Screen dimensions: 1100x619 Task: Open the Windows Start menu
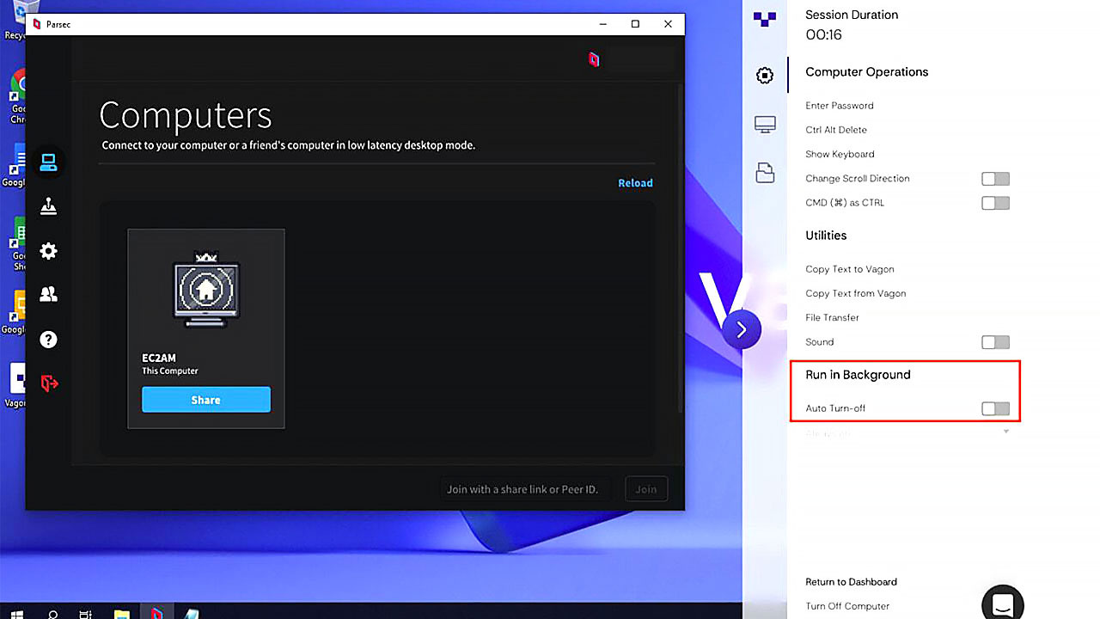tap(17, 614)
